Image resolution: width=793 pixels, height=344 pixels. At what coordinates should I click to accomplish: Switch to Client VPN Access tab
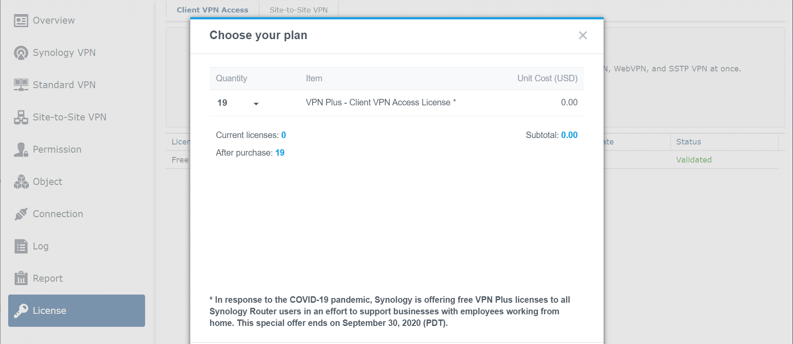point(213,10)
